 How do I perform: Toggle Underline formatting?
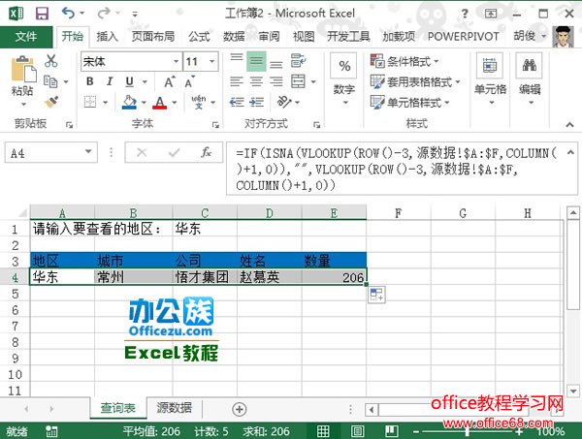point(130,81)
